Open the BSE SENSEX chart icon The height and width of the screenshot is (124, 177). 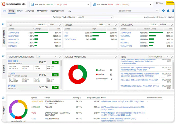(95, 5)
